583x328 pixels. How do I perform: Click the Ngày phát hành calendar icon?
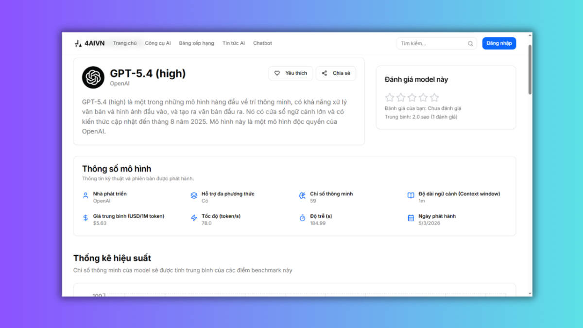411,218
